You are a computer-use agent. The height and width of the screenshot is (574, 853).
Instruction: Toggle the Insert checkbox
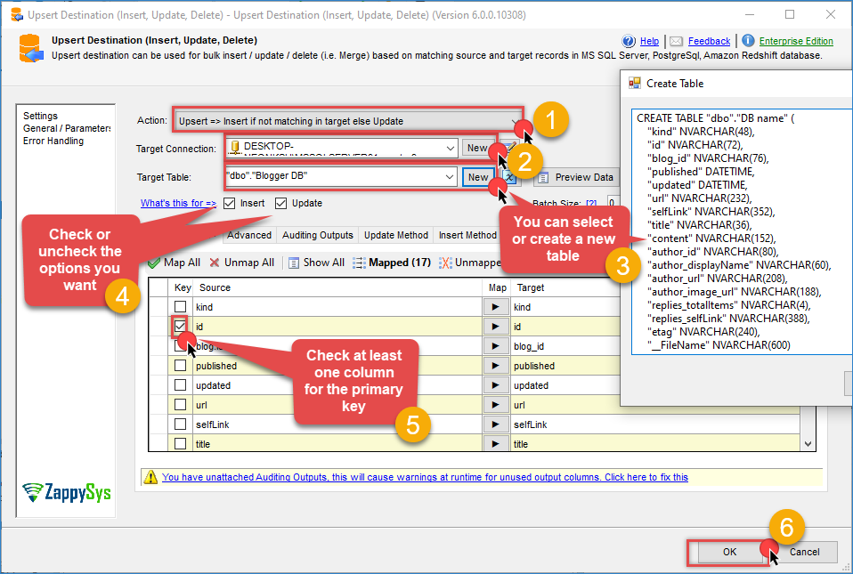[230, 204]
